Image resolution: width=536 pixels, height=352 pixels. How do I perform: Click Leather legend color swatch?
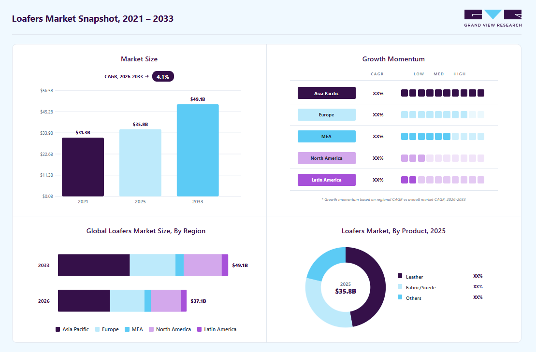(x=400, y=276)
